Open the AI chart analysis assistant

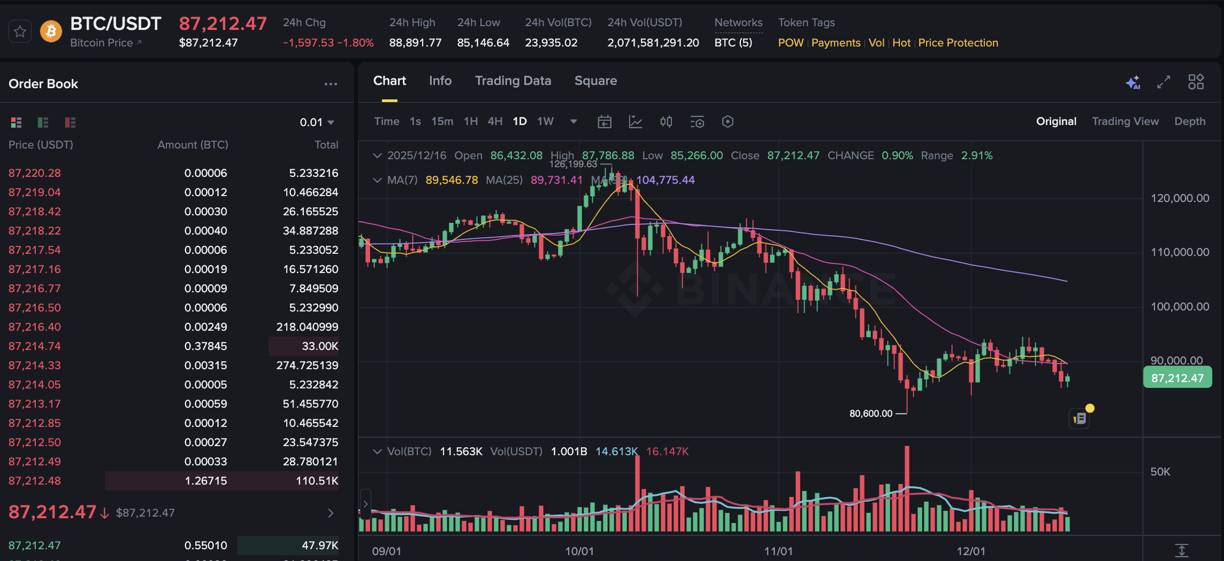[x=1132, y=82]
